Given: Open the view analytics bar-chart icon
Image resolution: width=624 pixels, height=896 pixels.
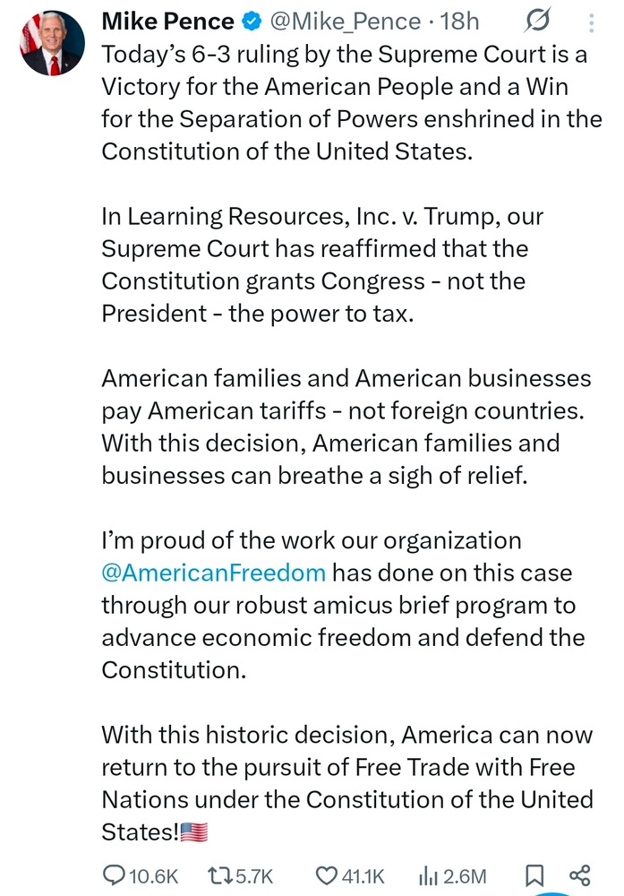Looking at the screenshot, I should (x=427, y=874).
